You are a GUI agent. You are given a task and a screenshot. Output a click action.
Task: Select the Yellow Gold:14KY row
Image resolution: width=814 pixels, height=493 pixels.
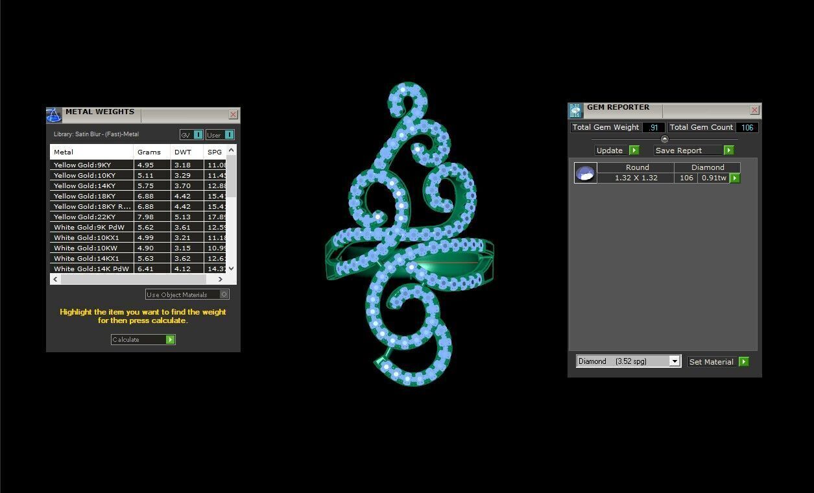pyautogui.click(x=138, y=186)
